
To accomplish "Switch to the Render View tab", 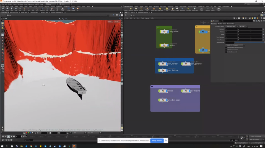I will tap(24, 12).
